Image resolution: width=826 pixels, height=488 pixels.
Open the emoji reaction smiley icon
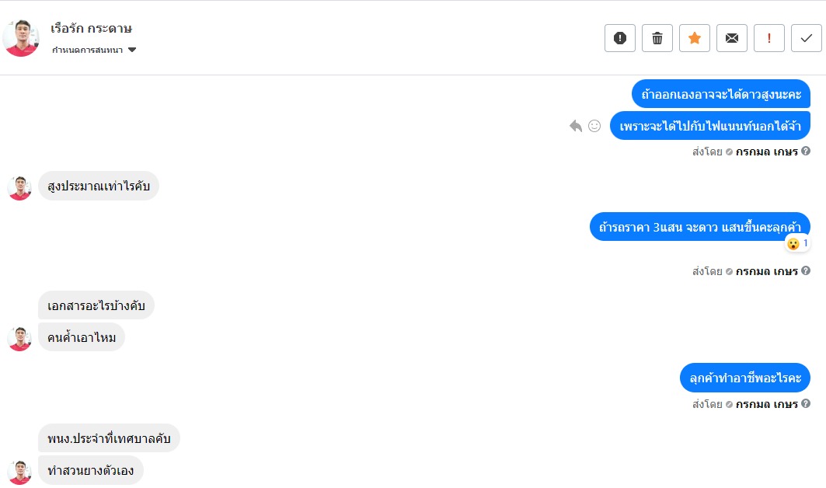pyautogui.click(x=594, y=126)
